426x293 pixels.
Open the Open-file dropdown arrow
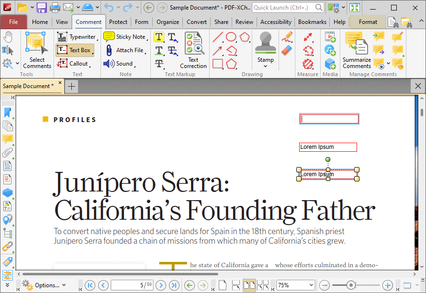[x=32, y=8]
